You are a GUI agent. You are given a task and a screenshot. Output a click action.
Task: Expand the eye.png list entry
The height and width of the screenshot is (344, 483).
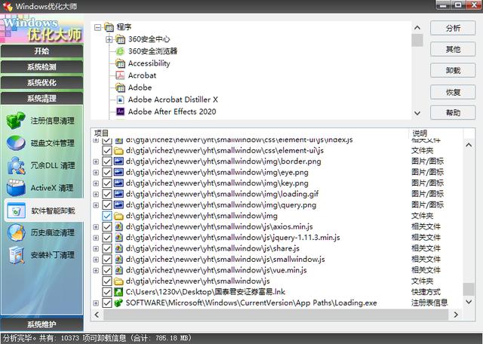point(96,172)
